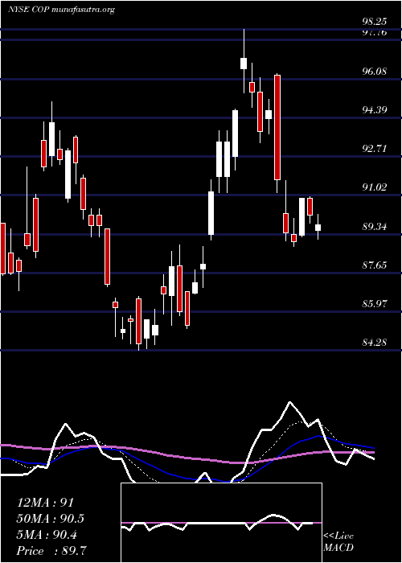Click the 96.08 price level label

tap(375, 72)
